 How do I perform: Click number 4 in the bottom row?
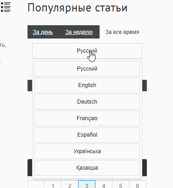(x=104, y=185)
